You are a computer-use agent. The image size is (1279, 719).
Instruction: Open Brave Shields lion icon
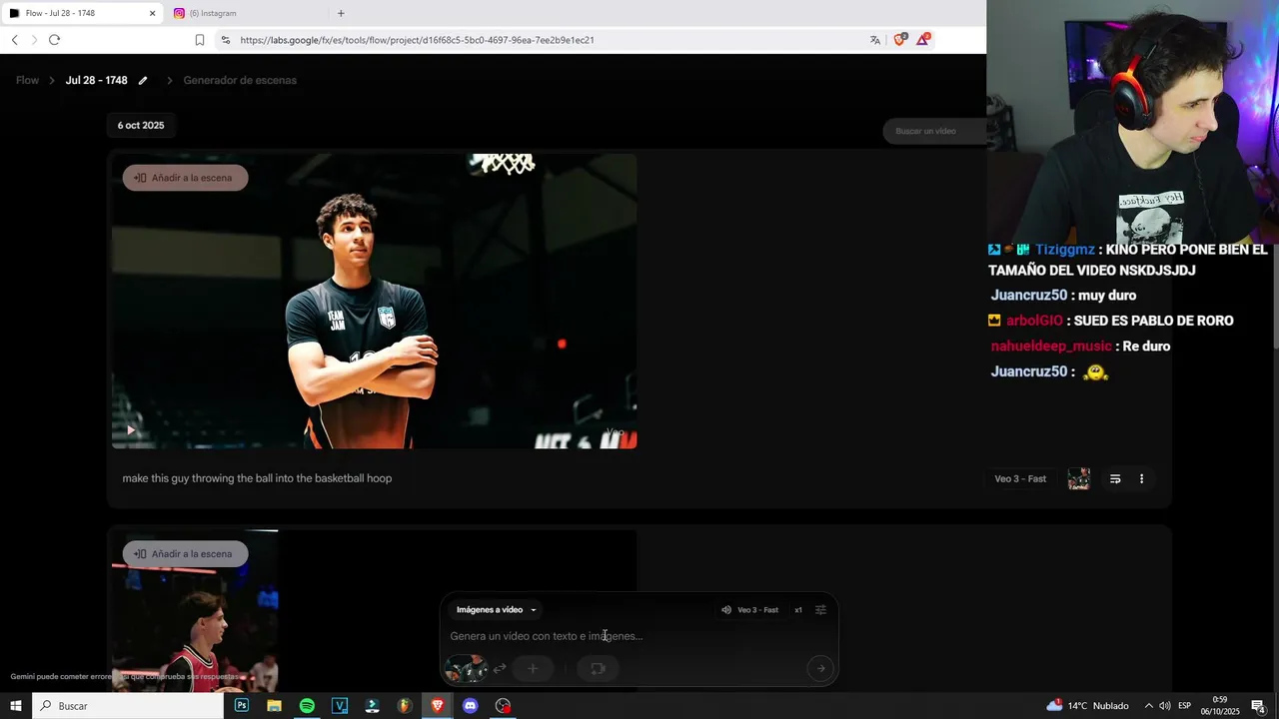pyautogui.click(x=899, y=40)
